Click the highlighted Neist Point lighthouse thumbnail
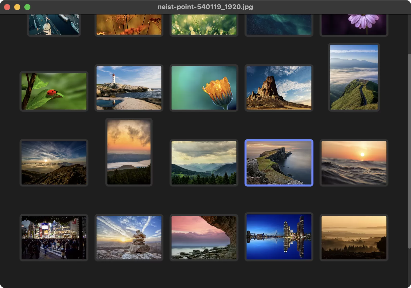The image size is (411, 288). point(279,163)
